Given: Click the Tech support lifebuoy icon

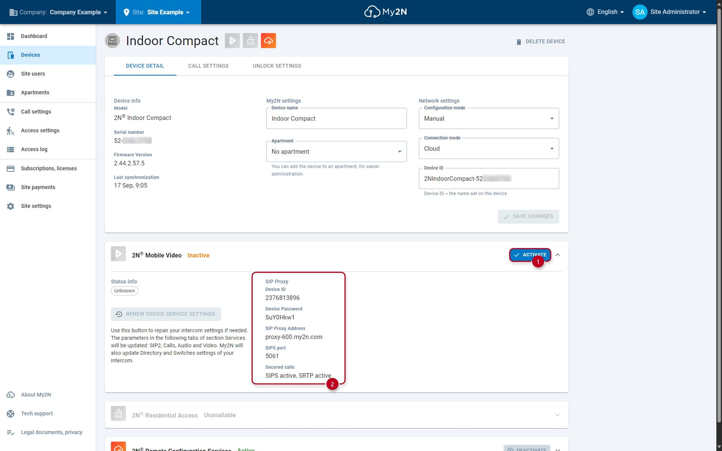Looking at the screenshot, I should [x=11, y=413].
